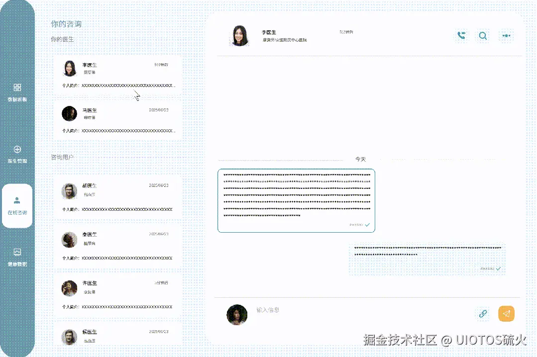Select the 秦医生 consulting user entry
Image resolution: width=537 pixels, height=357 pixels.
117,244
